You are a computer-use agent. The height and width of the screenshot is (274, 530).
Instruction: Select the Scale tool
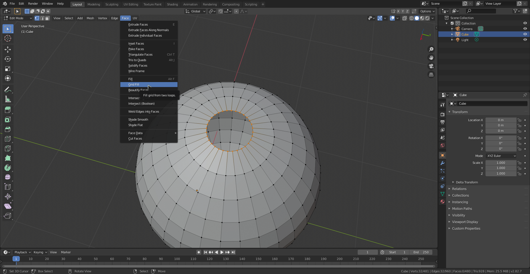click(8, 69)
